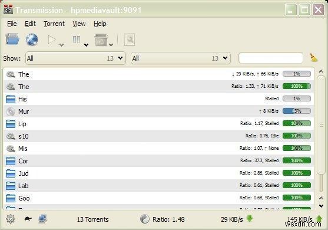Click the green upload speed arrow

point(319,218)
